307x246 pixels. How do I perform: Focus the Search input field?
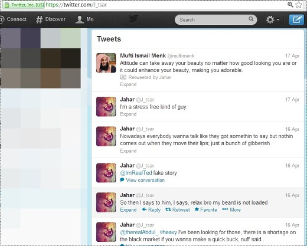216,19
